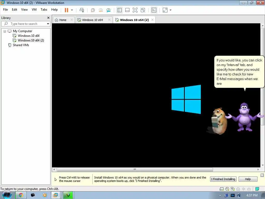Select My Computer in the library
The width and height of the screenshot is (265, 199).
click(23, 31)
